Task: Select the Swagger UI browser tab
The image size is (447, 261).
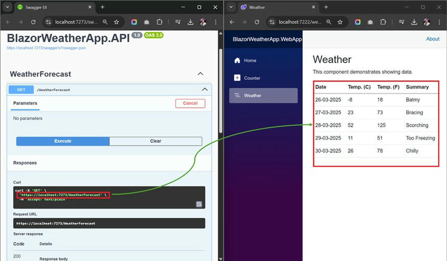Action: tap(55, 7)
